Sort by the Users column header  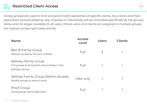102,41
